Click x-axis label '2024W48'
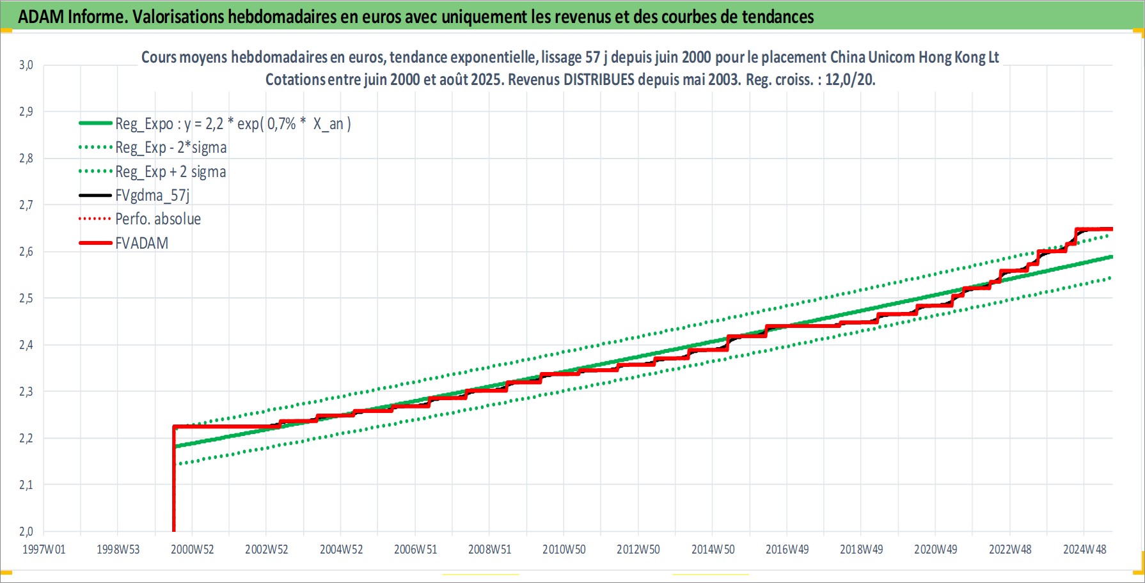The width and height of the screenshot is (1145, 583). (1084, 550)
